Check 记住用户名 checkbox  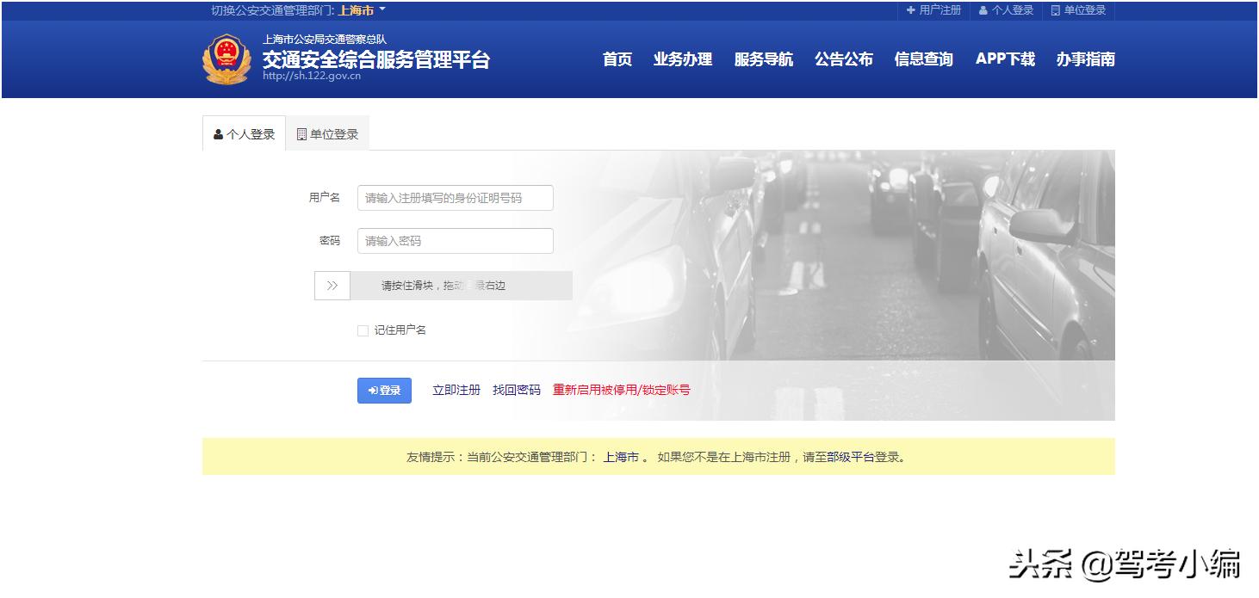click(363, 330)
